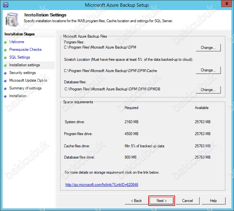The width and height of the screenshot is (234, 211).
Task: Go to Prerequisite Checks stage
Action: [25, 50]
